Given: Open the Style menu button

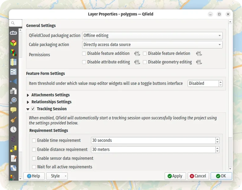Looking at the screenshot, I should (x=57, y=176).
